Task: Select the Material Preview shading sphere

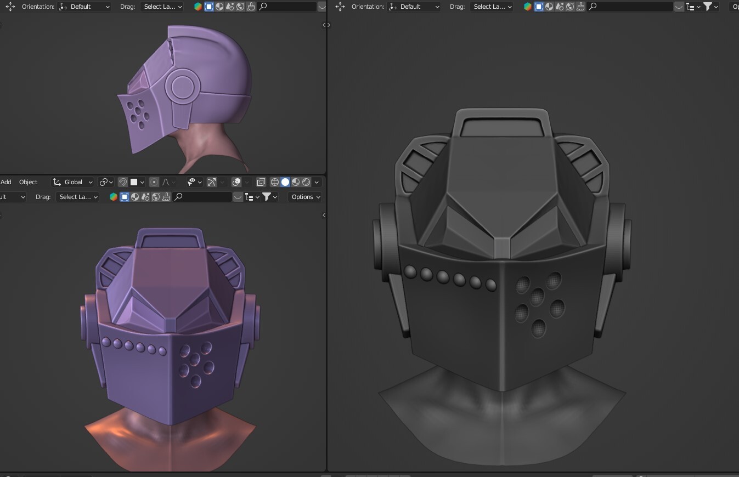Action: (x=296, y=182)
